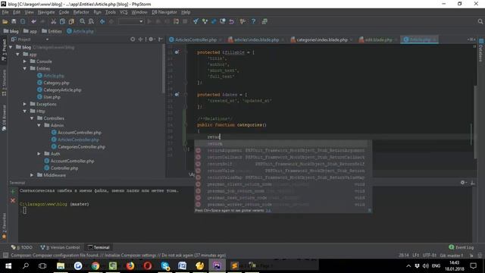Image resolution: width=485 pixels, height=273 pixels.
Task: Click the Back navigation blue arrow icon
Action: coord(102,21)
